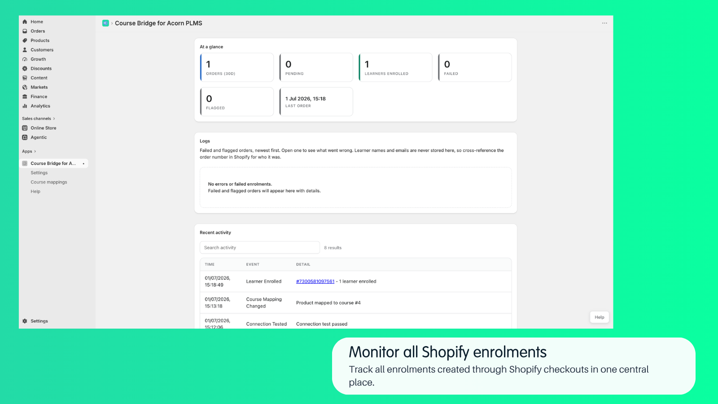Click the Course Bridge app icon in sidebar
This screenshot has width=718, height=404.
(x=25, y=163)
